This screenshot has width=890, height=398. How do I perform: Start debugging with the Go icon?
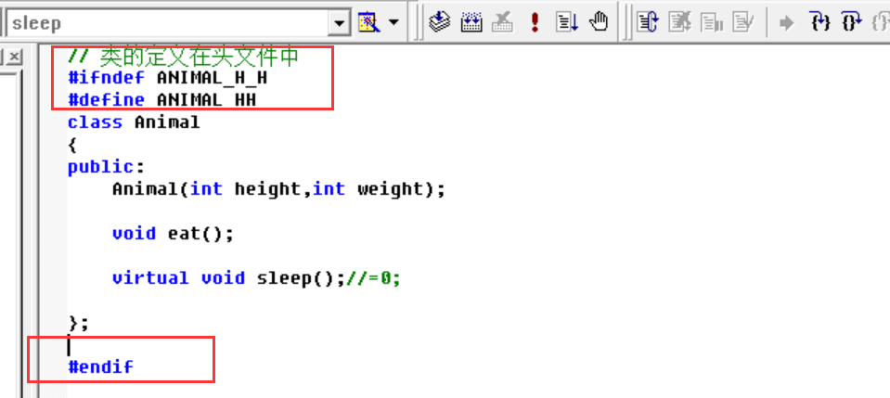[x=566, y=22]
